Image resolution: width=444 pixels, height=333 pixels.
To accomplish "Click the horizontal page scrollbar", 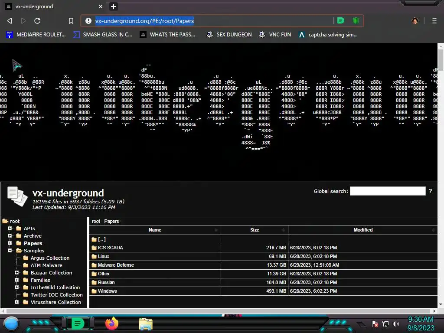I will [x=217, y=311].
